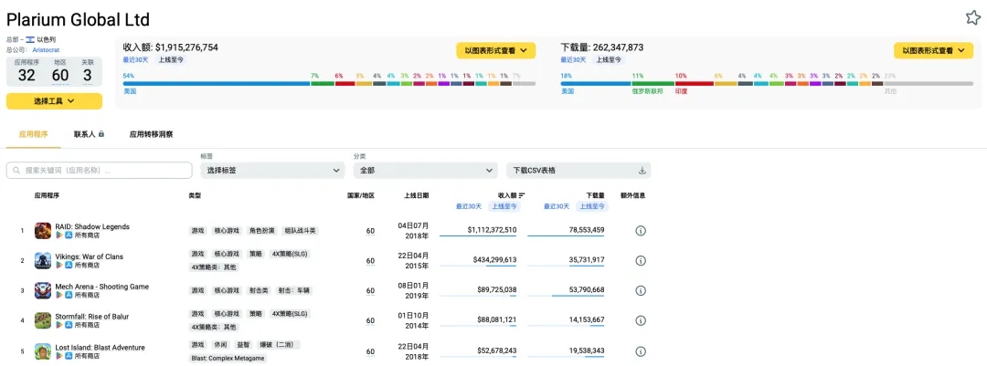Switch to the 联系人 tab
The height and width of the screenshot is (366, 987).
(x=89, y=134)
